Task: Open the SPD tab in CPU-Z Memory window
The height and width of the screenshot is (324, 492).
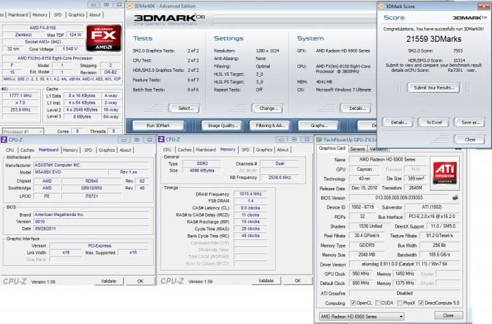Action: click(x=245, y=150)
